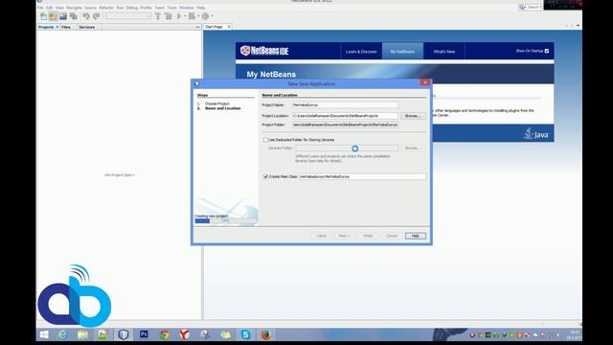The height and width of the screenshot is (345, 613).
Task: Switch to the Projects tab
Action: coord(46,27)
